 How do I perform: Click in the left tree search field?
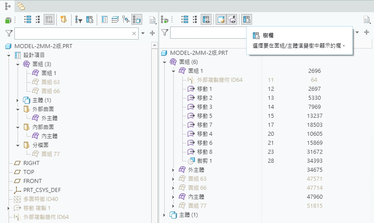click(x=72, y=33)
